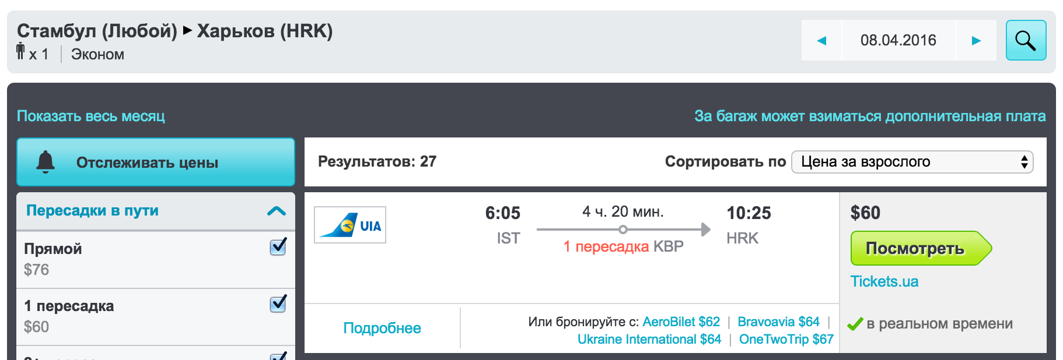Viewport: 1063px width, 360px height.
Task: Click the bell icon for price alerts
Action: tap(46, 162)
